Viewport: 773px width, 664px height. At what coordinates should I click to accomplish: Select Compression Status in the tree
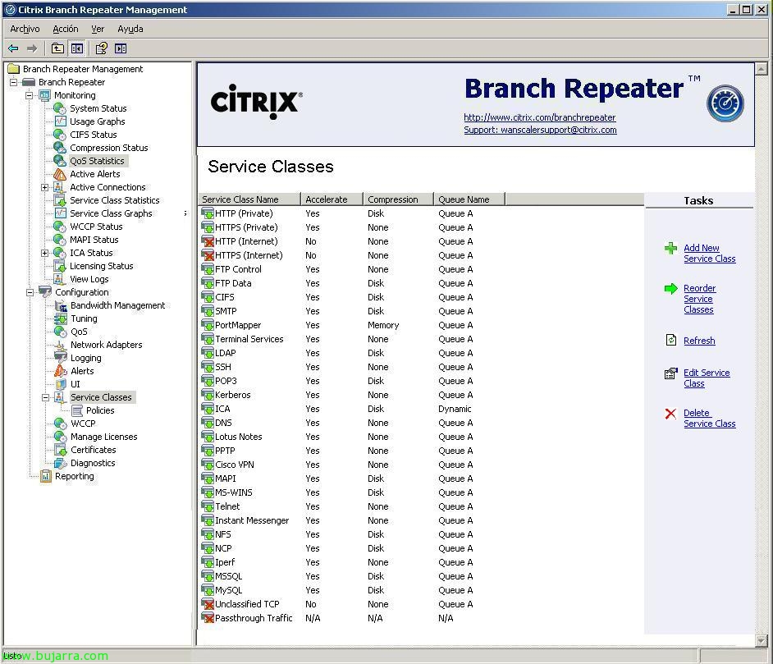109,148
